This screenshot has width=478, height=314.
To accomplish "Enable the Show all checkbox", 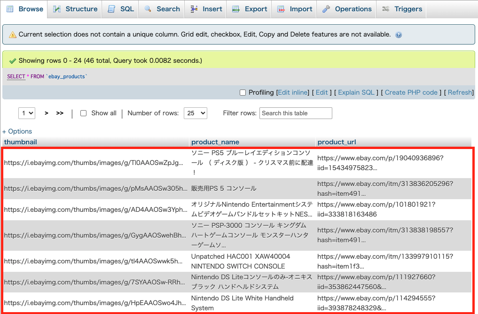I will [x=83, y=113].
